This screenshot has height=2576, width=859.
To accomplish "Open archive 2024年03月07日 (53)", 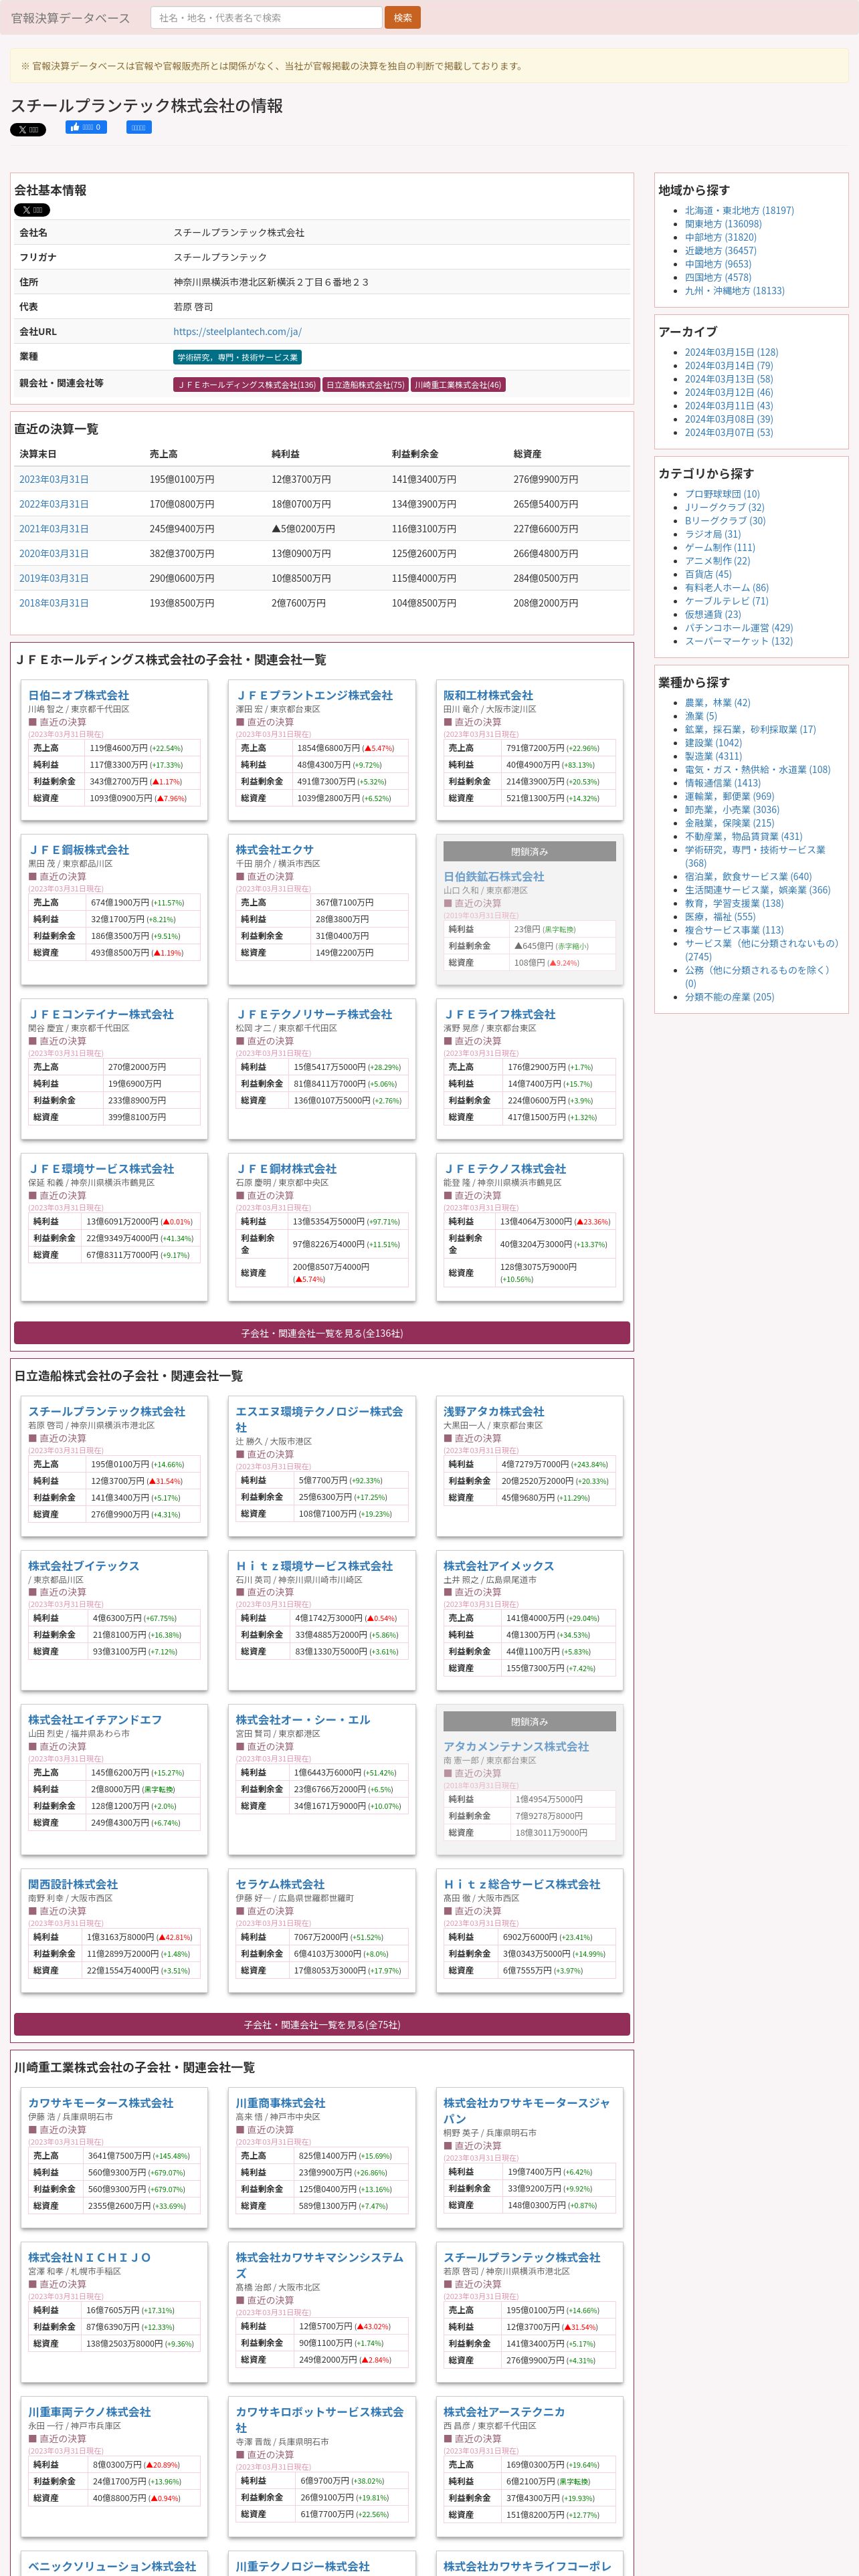I will pos(729,432).
